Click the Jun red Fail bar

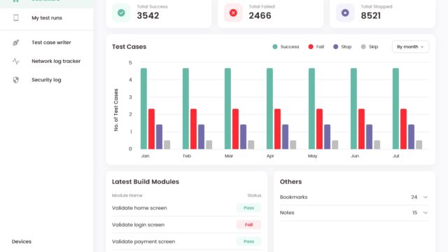361,129
